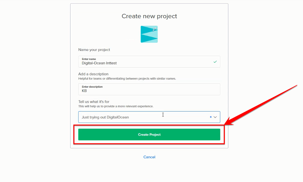
Task: Click the 'Create new project' heading
Action: pos(149,16)
